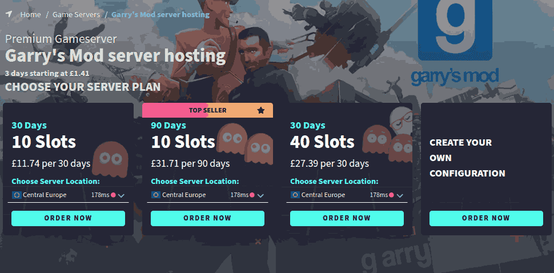
Task: Open server location dropdown for 40 Slots plan
Action: (x=347, y=195)
